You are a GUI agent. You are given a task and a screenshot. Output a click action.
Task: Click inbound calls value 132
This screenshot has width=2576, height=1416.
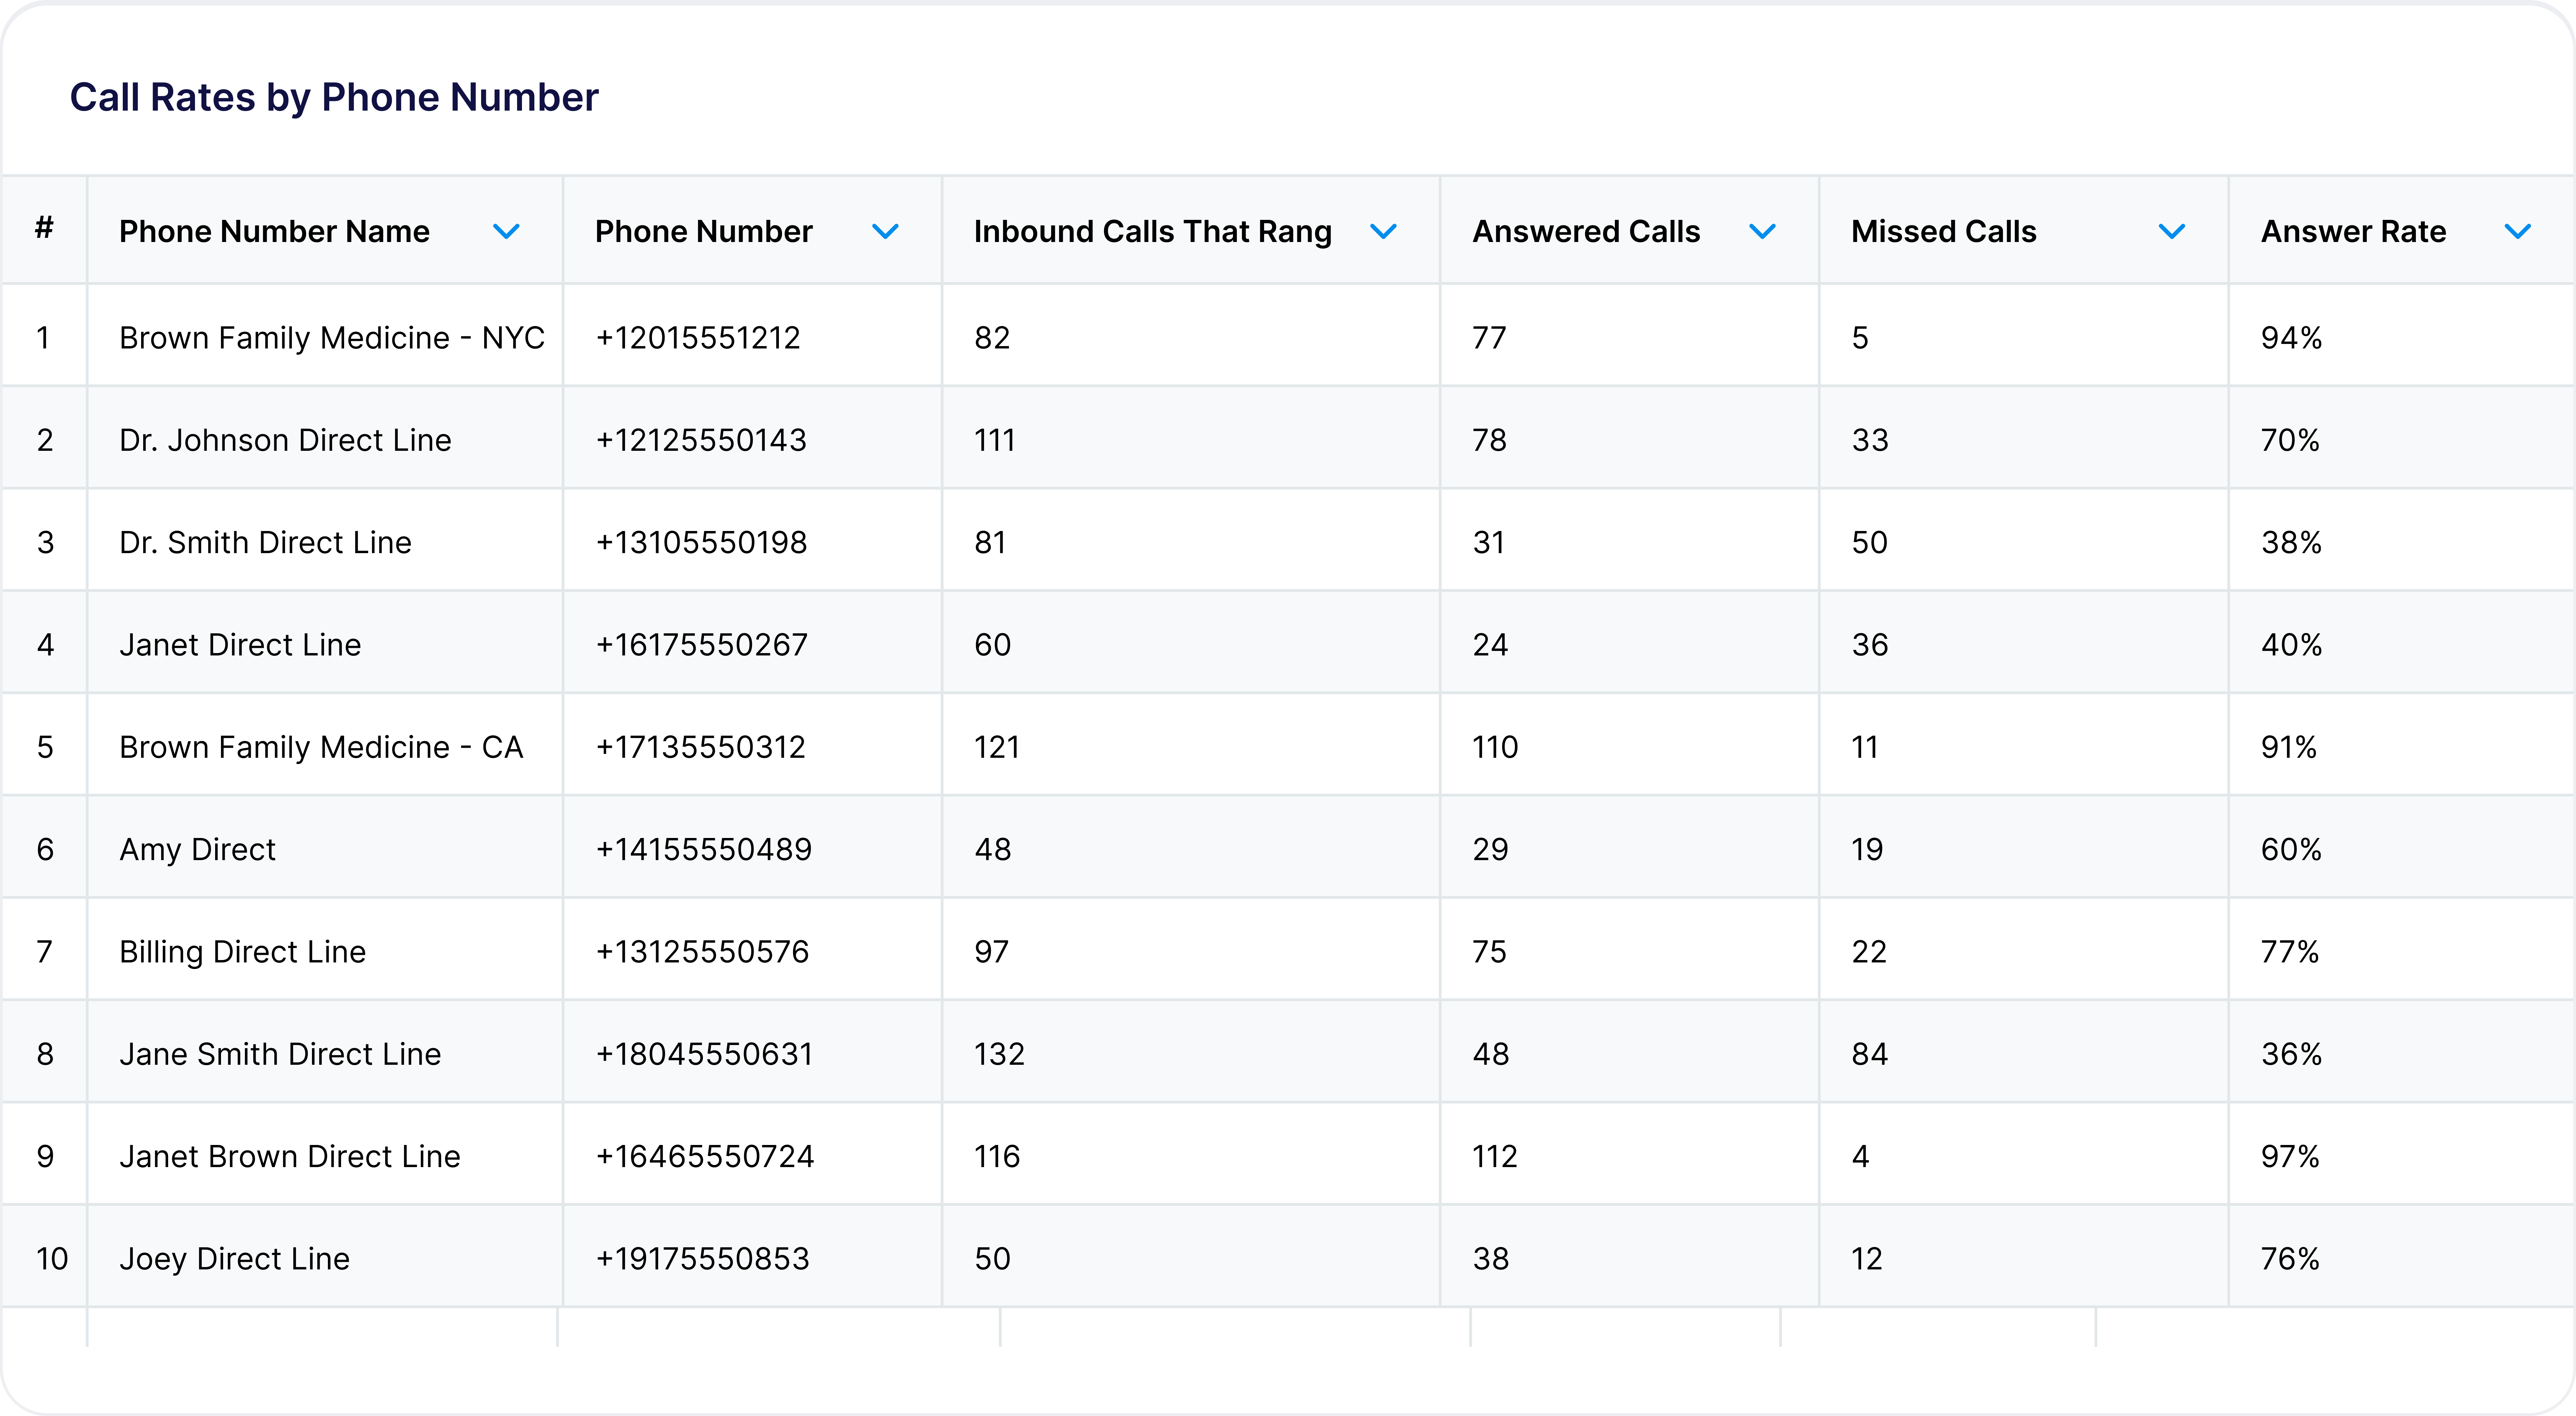click(x=1000, y=1054)
